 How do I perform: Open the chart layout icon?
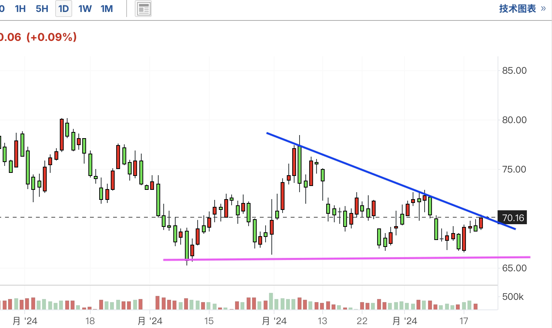143,9
